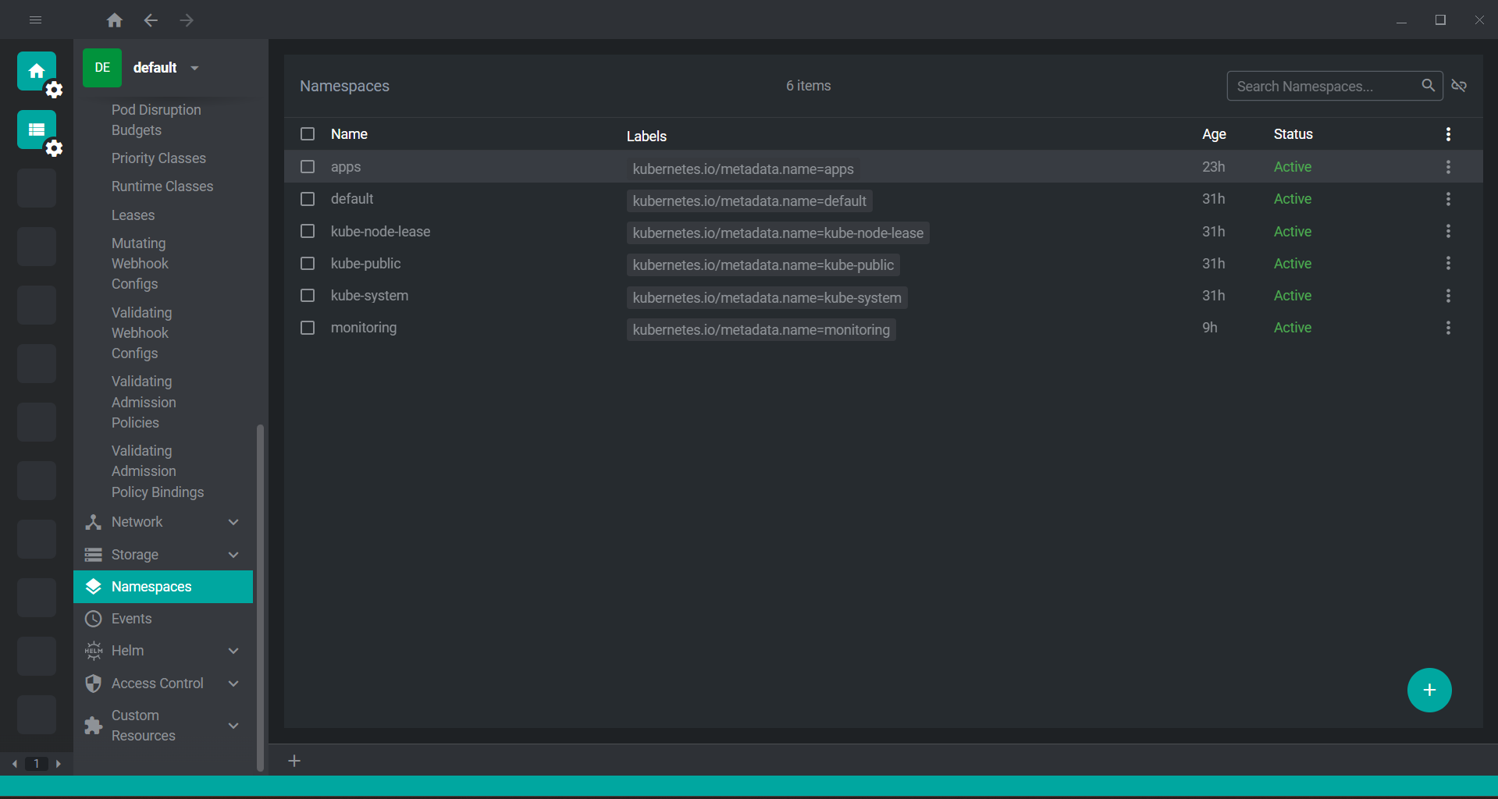This screenshot has width=1498, height=799.
Task: Open the column options menu in table header
Action: coord(1448,134)
